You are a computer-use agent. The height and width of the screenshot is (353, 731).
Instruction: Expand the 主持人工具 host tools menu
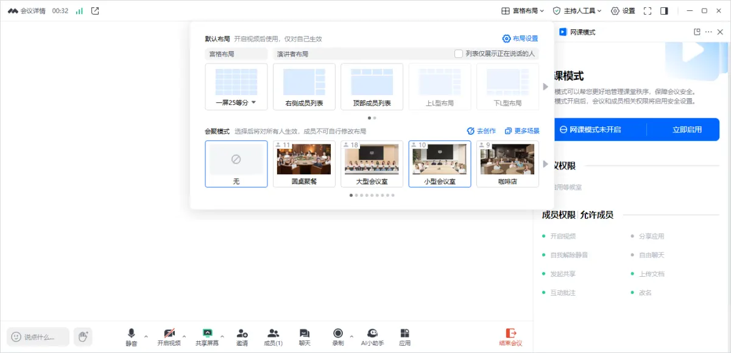point(577,11)
